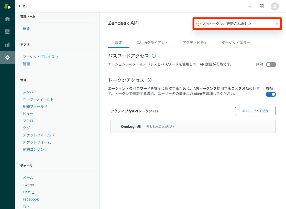Open the ユーザーフィールド link

point(38,99)
